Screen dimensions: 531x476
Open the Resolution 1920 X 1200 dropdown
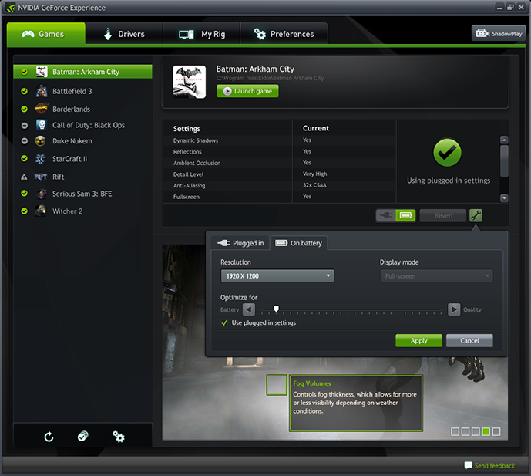[x=277, y=275]
